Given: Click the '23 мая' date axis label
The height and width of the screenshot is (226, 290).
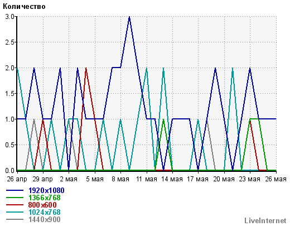Looking at the screenshot, I should click(x=249, y=179).
